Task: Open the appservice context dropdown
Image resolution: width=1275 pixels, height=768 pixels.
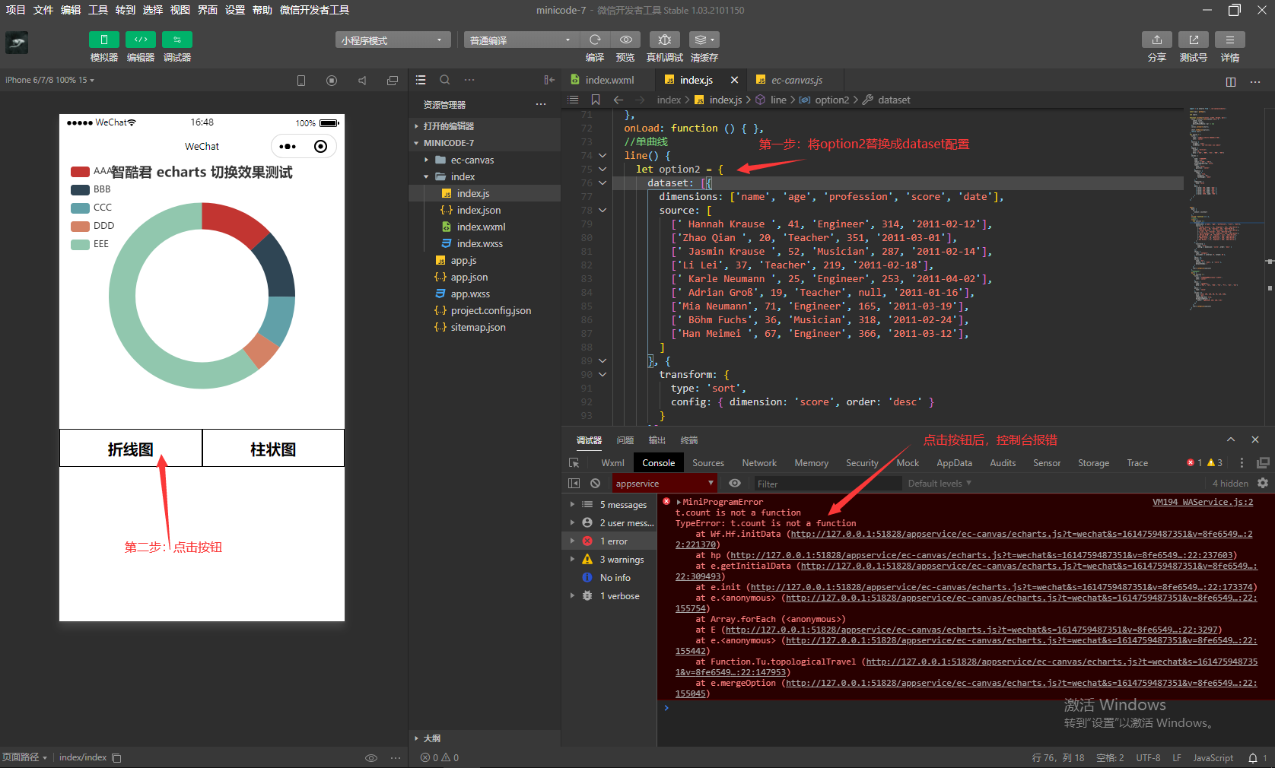Action: [x=665, y=483]
